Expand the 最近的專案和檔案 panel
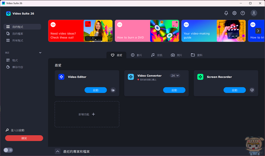 pyautogui.click(x=58, y=151)
